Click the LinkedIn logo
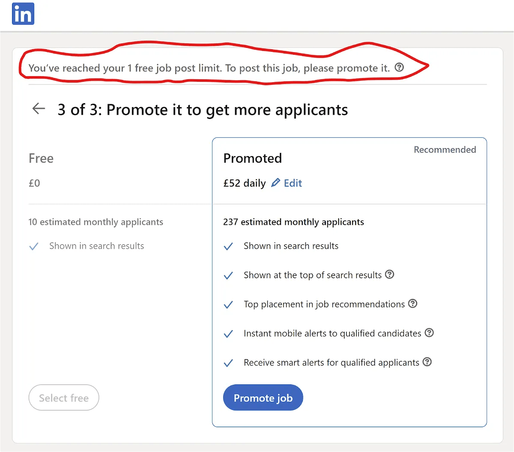 [23, 13]
